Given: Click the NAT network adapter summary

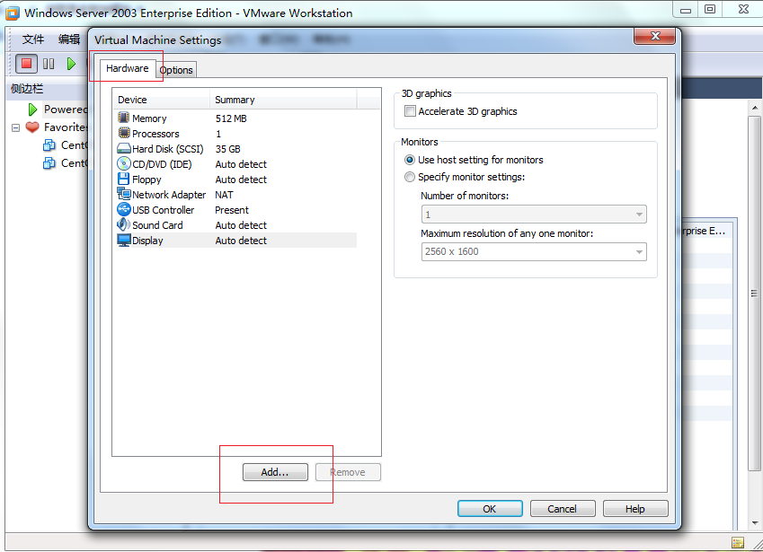Looking at the screenshot, I should (224, 195).
